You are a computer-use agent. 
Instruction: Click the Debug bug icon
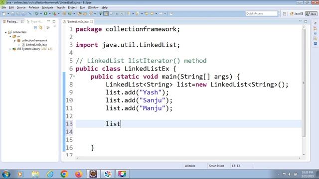(x=36, y=13)
